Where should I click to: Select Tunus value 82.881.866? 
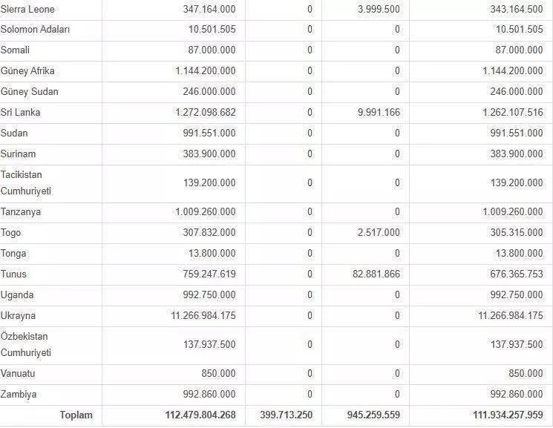[373, 274]
